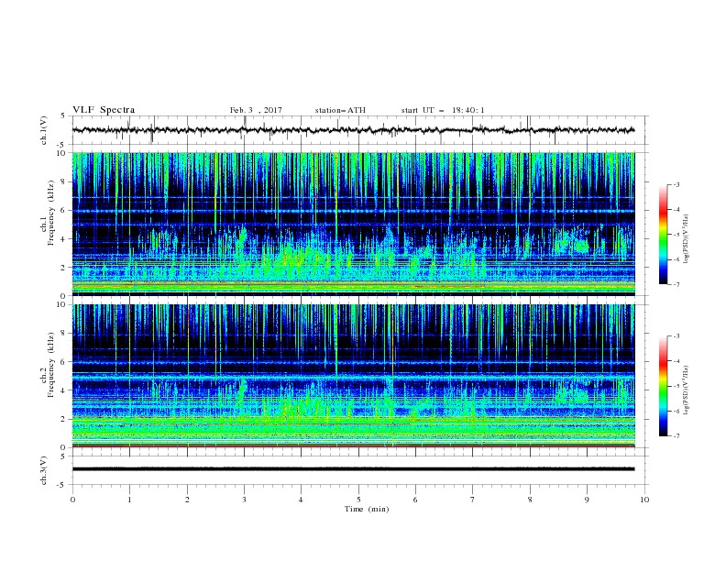726x561 pixels.
Task: Click the ch.2 "Frequency (kHz)" axis label
Action: (x=51, y=365)
